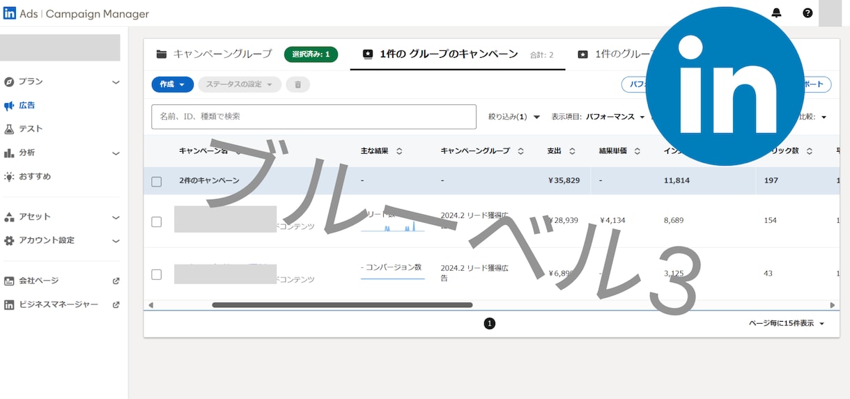Open the 絞り込み(1) filter dropdown

click(514, 116)
